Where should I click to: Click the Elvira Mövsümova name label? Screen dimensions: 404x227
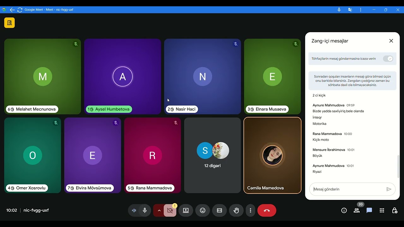point(90,188)
